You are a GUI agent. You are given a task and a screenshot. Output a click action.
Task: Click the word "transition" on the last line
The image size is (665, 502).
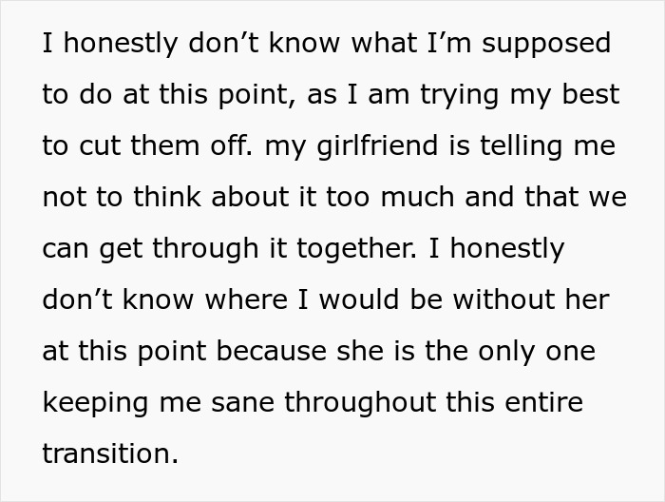pyautogui.click(x=108, y=454)
